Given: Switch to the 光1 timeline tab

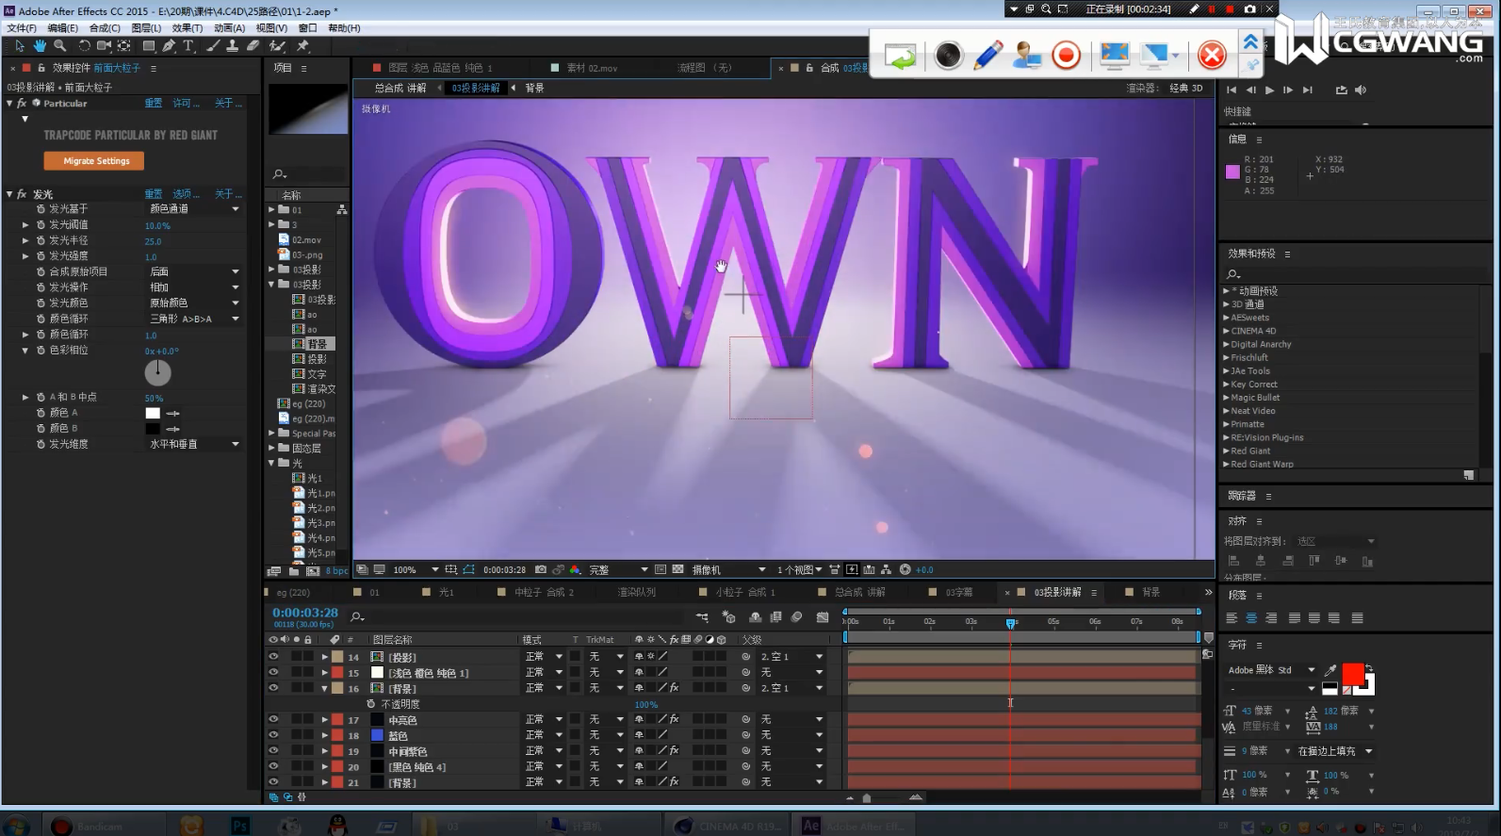Looking at the screenshot, I should pos(446,592).
